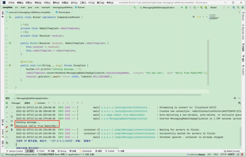This screenshot has height=157, width=246.
Task: Open the 视图(V) menu
Action: (29, 3)
